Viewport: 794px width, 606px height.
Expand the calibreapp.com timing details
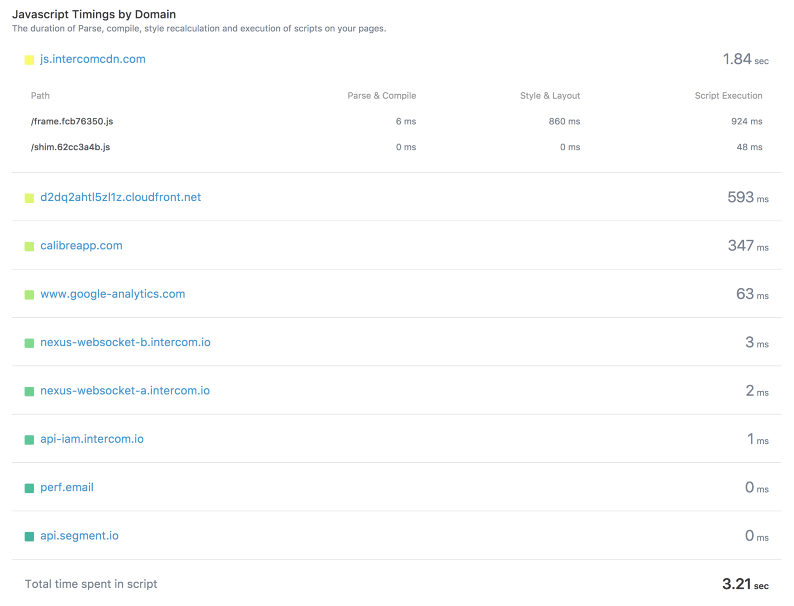[81, 245]
